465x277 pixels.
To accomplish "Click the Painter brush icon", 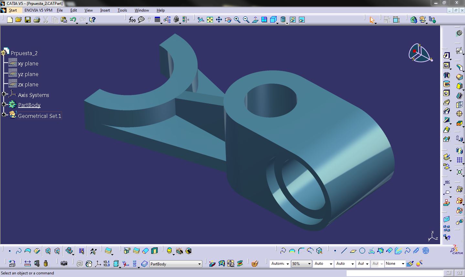I will (x=410, y=263).
